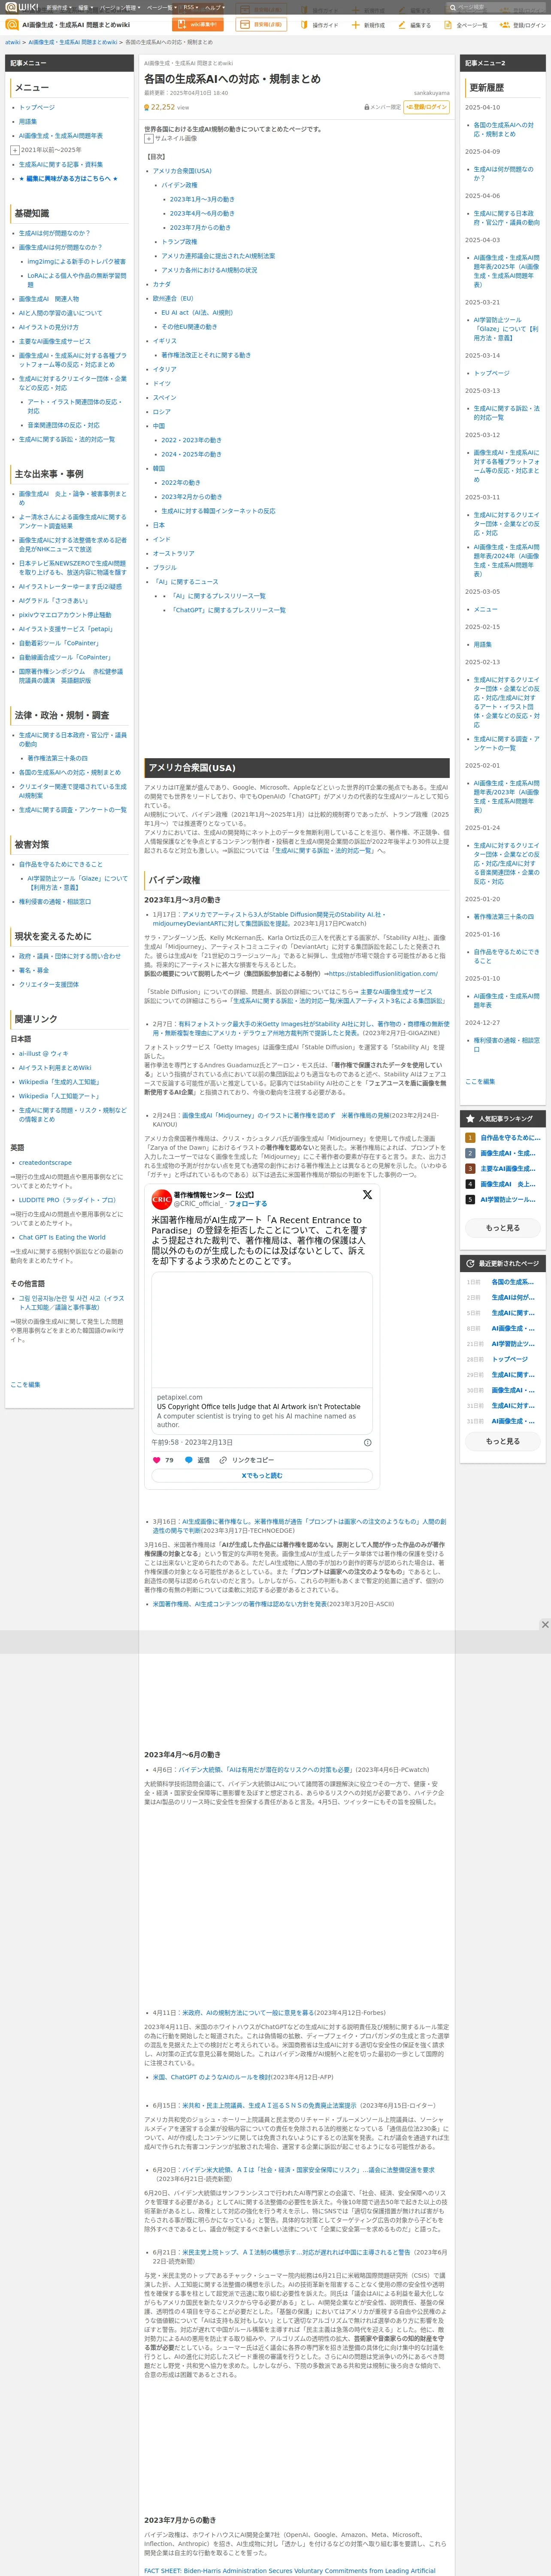Open トップページ in left menu
Viewport: 551px width, 2576px height.
click(37, 107)
